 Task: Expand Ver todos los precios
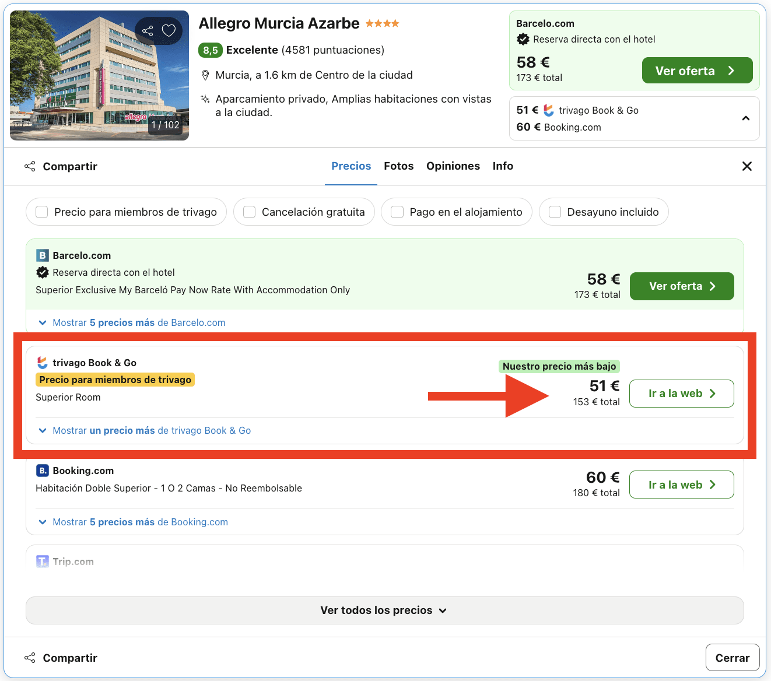point(384,610)
